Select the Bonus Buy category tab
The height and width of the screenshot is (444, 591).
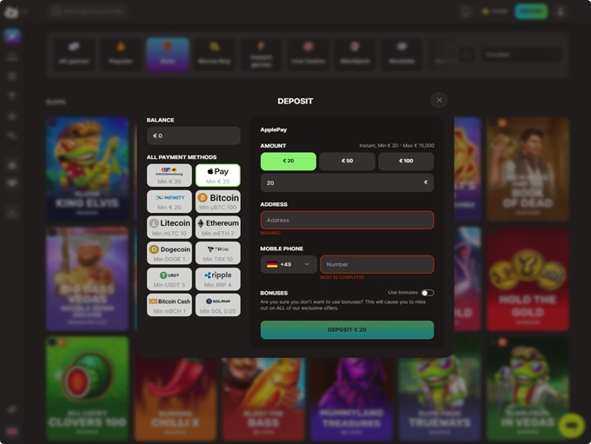point(215,54)
